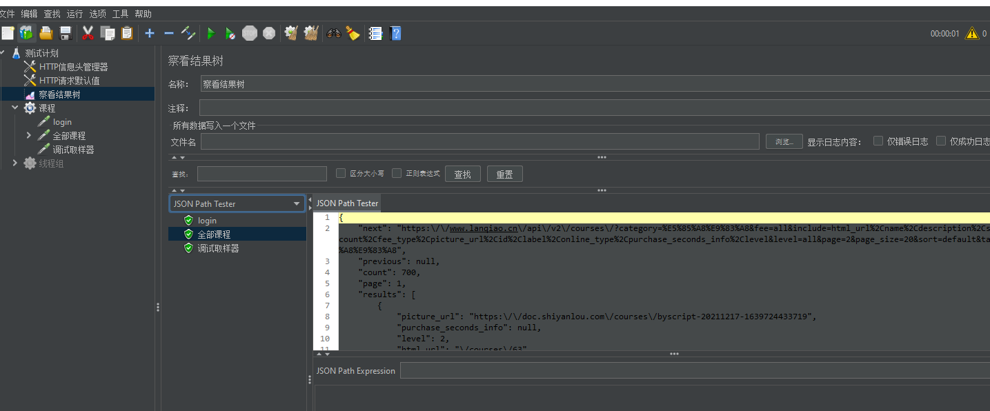Select HTTP信息头管理器 in the tree
The image size is (990, 411).
click(73, 67)
